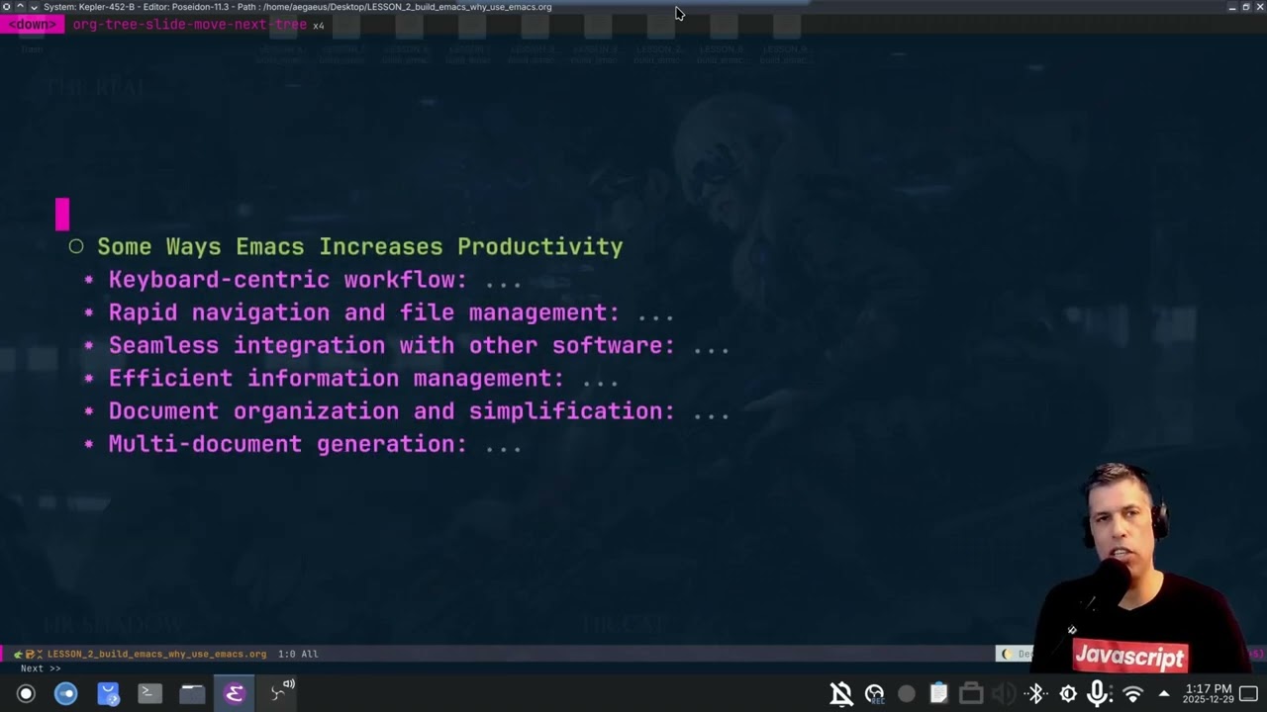Viewport: 1267px width, 712px height.
Task: Open the file manager taskbar icon
Action: point(192,694)
